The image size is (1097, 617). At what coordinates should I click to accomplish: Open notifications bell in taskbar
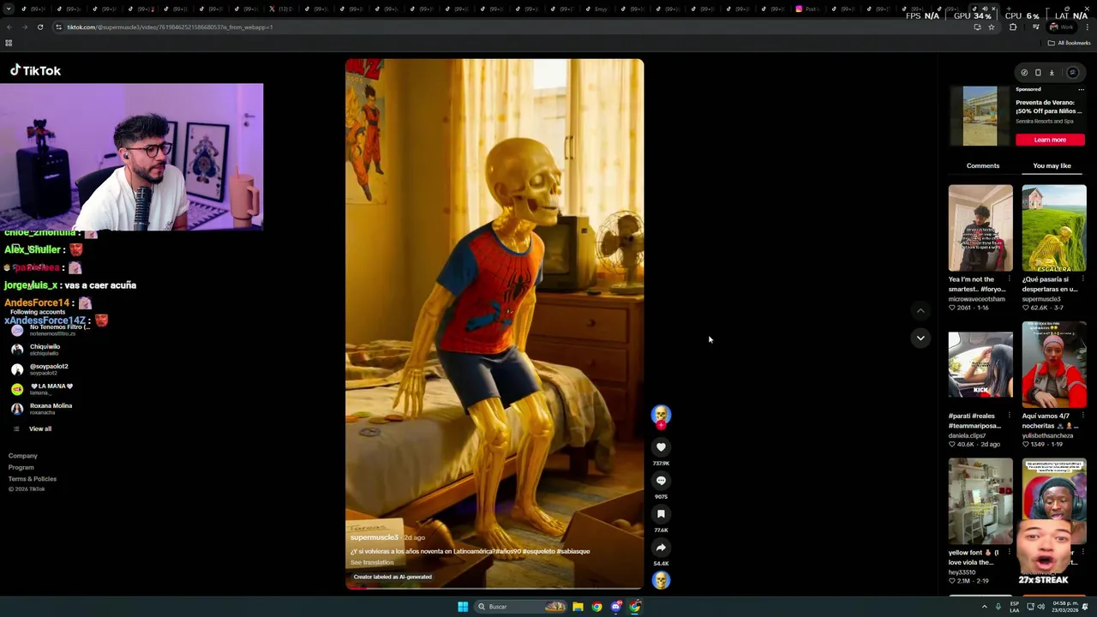pos(1085,607)
